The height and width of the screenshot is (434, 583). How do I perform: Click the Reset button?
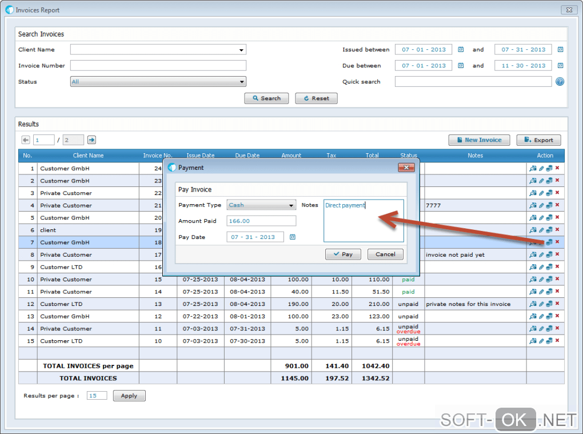316,98
